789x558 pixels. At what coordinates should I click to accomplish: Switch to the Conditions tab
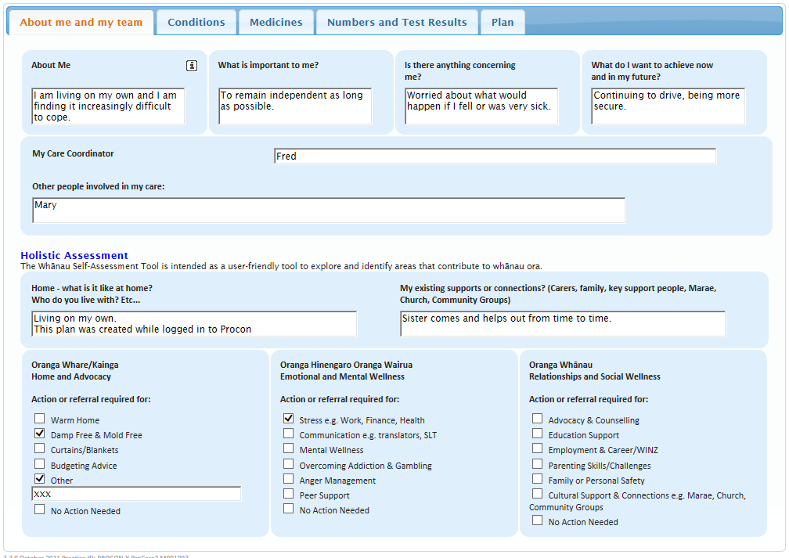click(x=196, y=22)
